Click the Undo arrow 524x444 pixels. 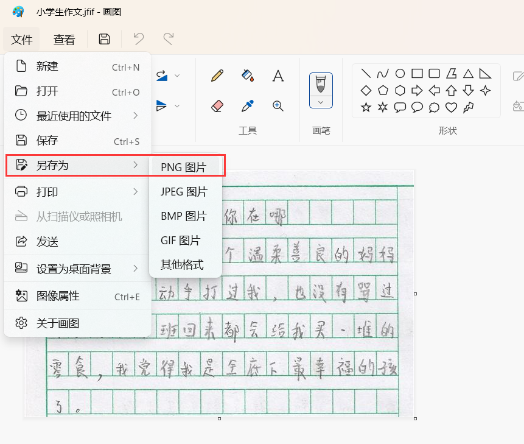coord(138,39)
